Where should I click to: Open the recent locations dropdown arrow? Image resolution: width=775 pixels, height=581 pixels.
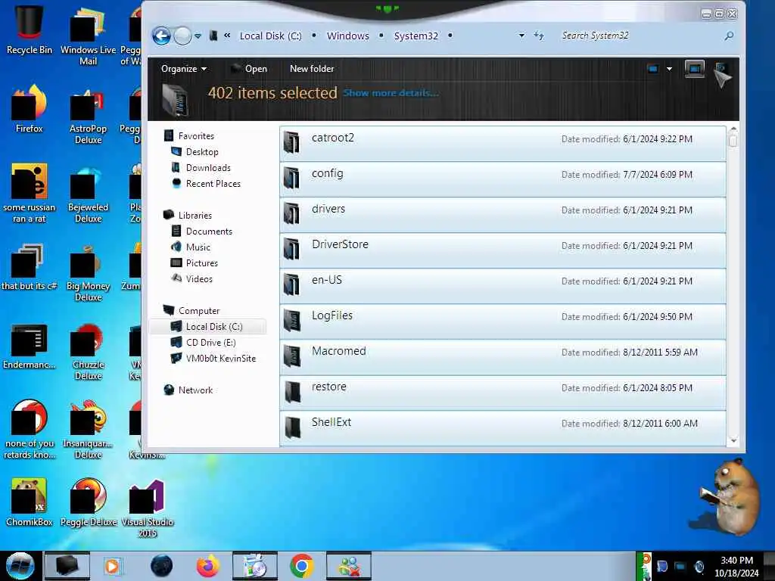(198, 36)
